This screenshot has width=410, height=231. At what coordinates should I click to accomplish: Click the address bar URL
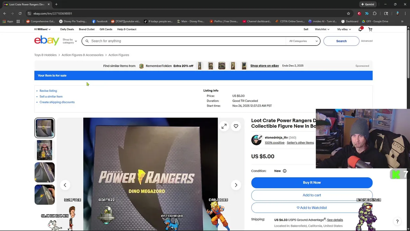[x=53, y=13]
